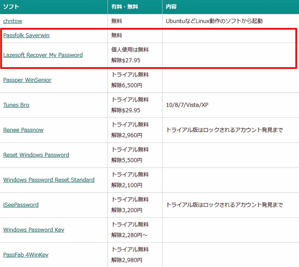Open the iSeePassword link
The height and width of the screenshot is (267, 299).
pyautogui.click(x=21, y=205)
